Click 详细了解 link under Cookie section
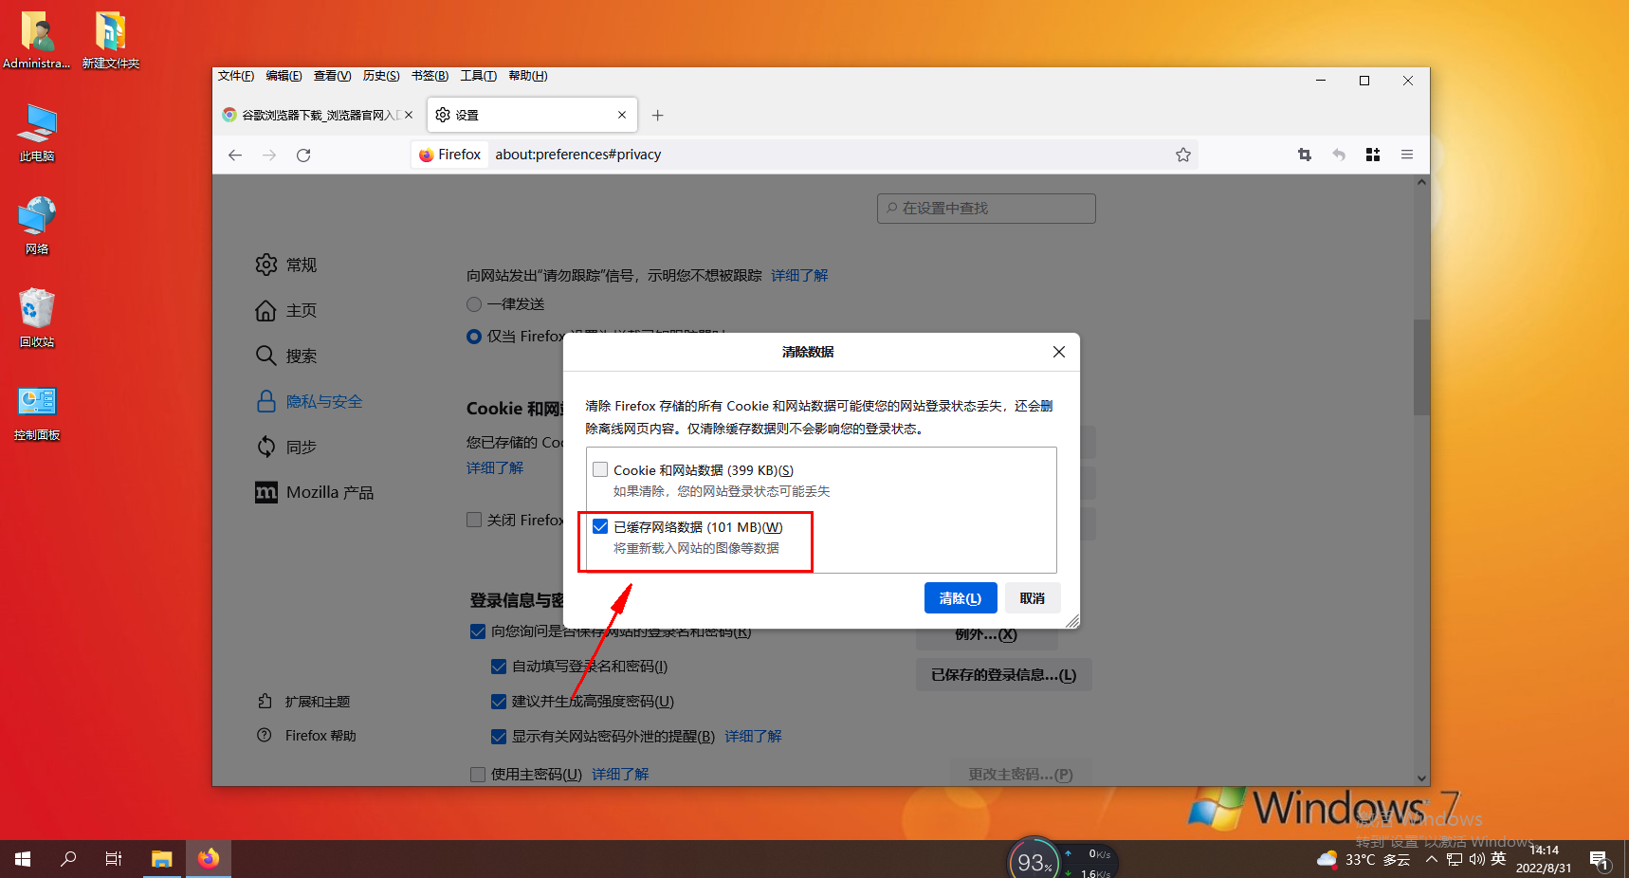 (495, 468)
